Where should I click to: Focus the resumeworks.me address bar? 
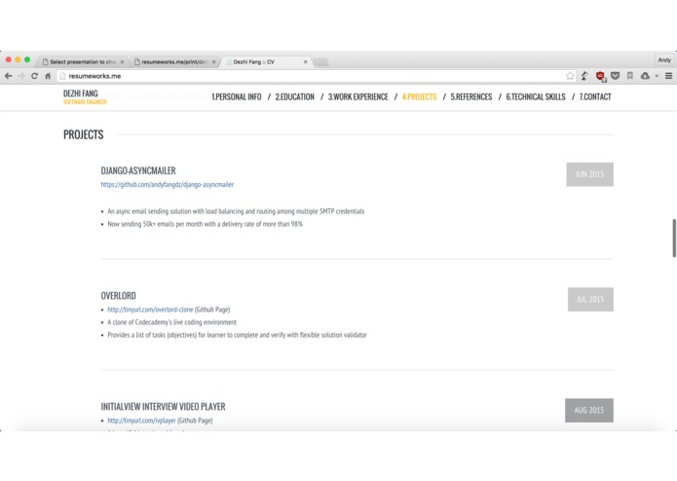point(316,76)
